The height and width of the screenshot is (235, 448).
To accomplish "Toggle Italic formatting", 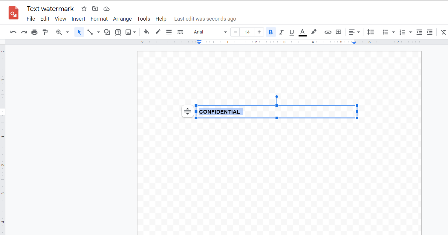I will click(281, 32).
